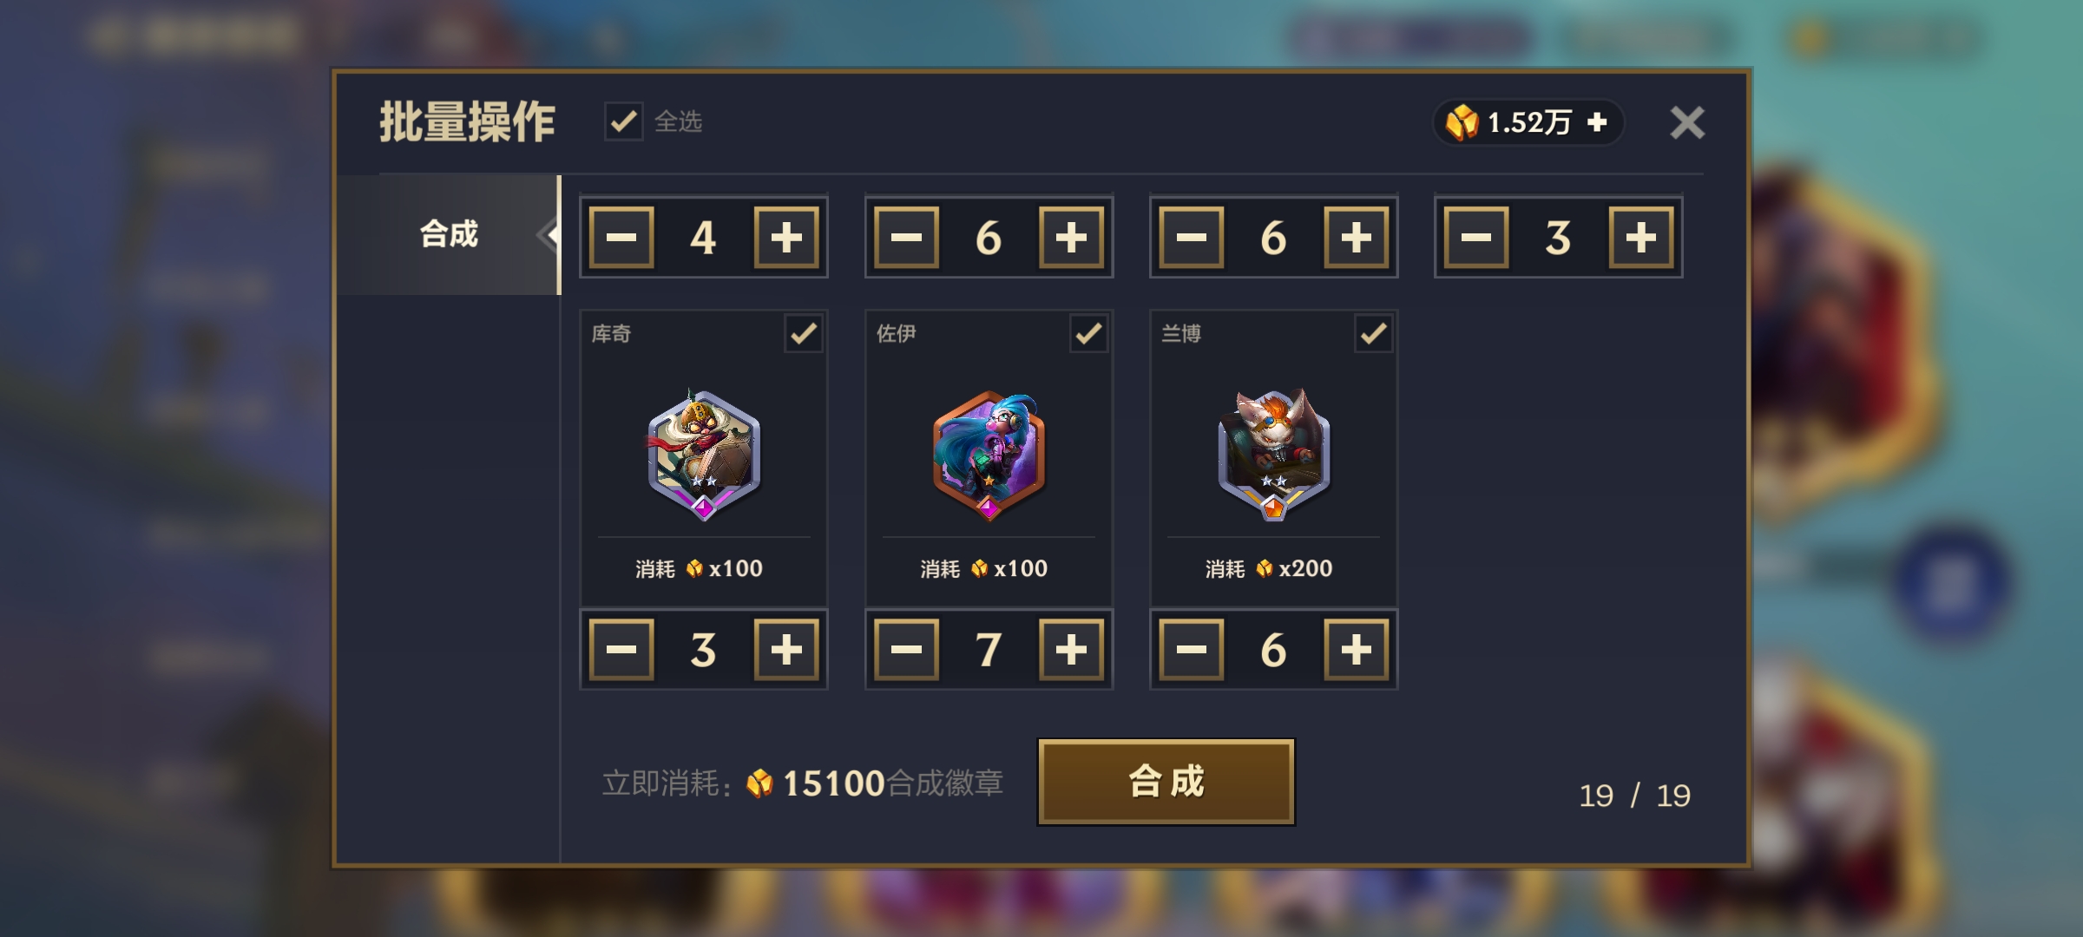2083x937 pixels.
Task: Click the 兰博 hero portrait icon
Action: point(1273,455)
